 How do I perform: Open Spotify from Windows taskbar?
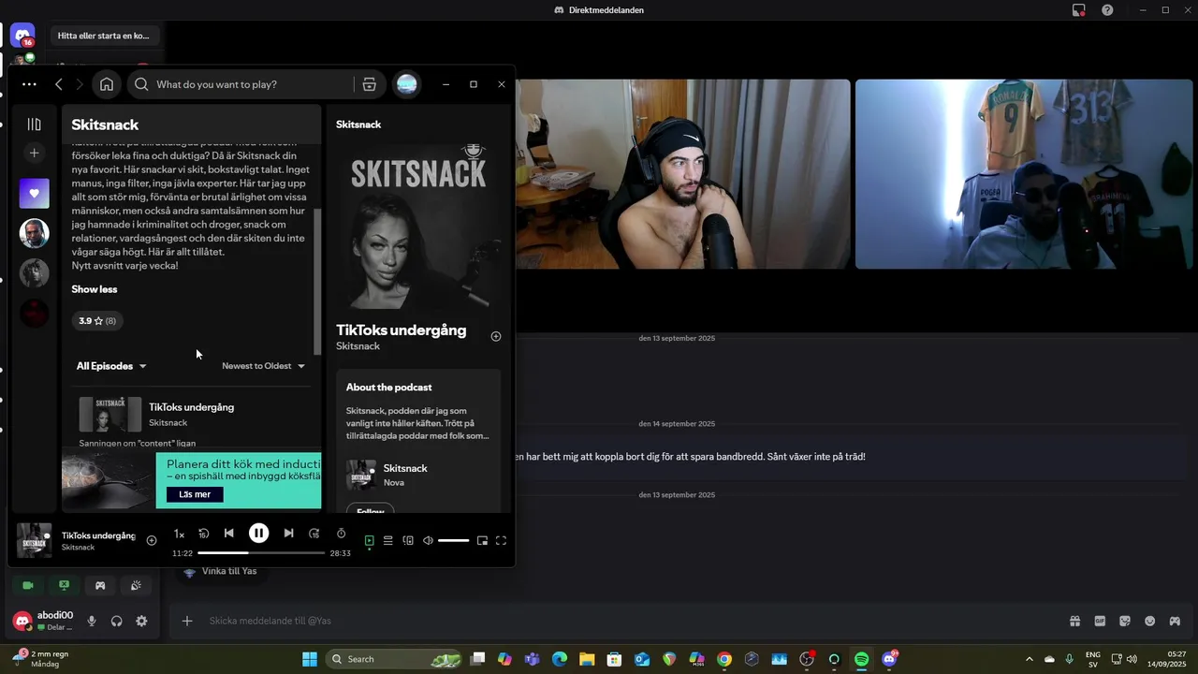tap(861, 659)
